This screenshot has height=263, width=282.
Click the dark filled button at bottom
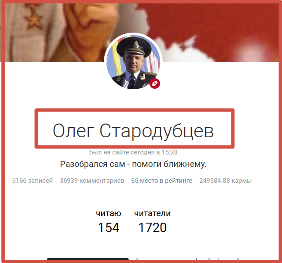tap(88, 259)
